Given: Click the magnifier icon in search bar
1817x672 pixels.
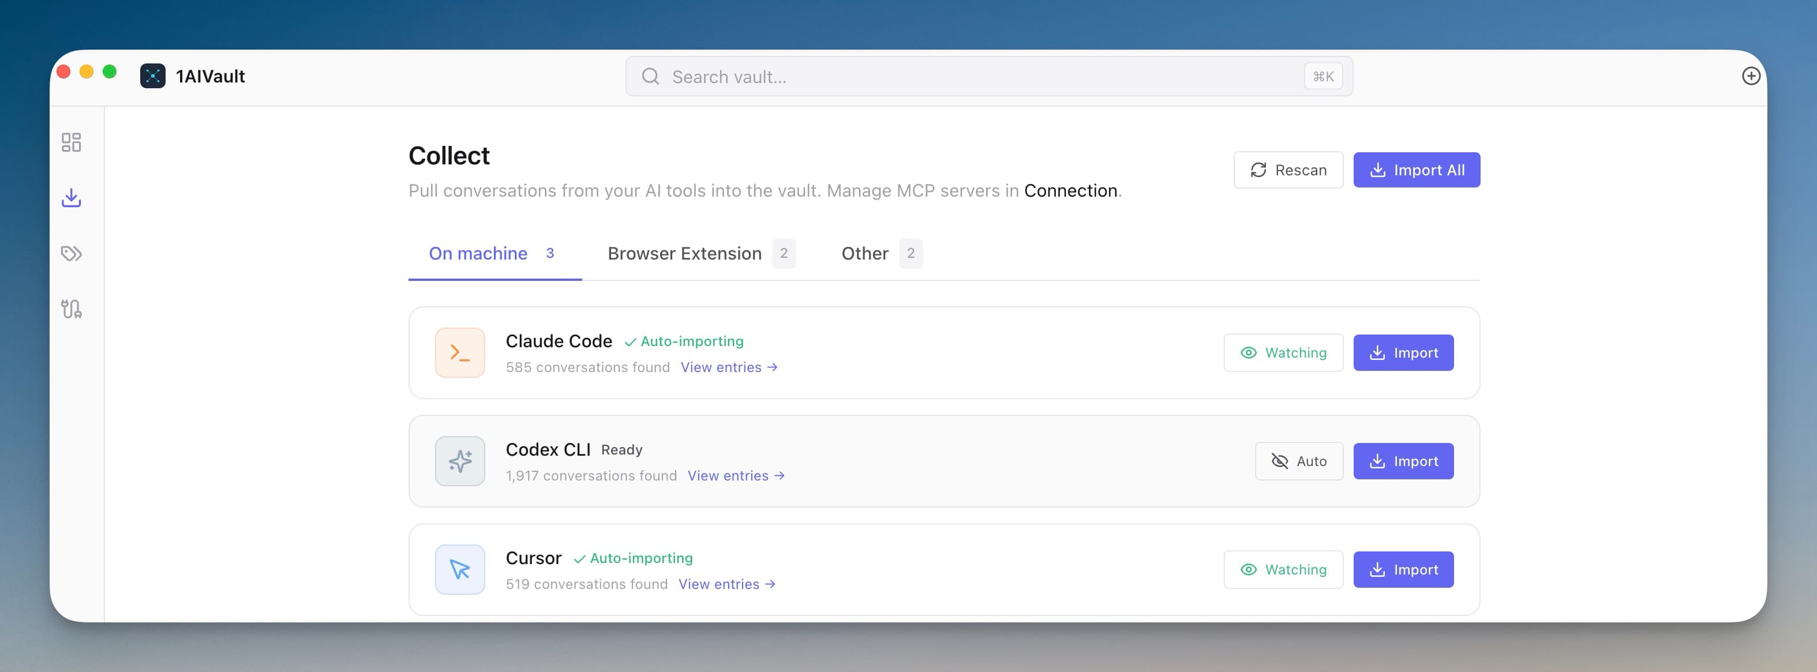Looking at the screenshot, I should click(x=650, y=76).
